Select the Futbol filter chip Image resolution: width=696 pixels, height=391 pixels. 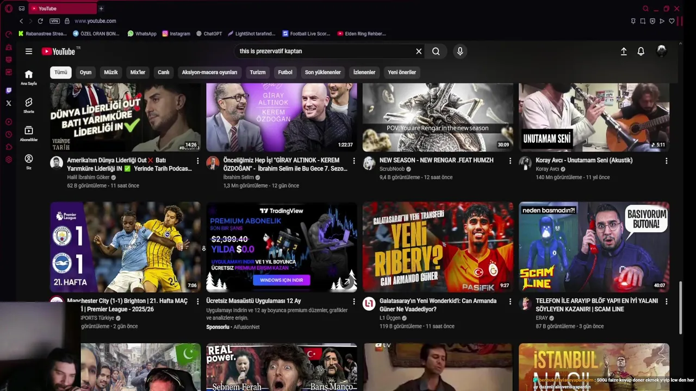(x=285, y=72)
